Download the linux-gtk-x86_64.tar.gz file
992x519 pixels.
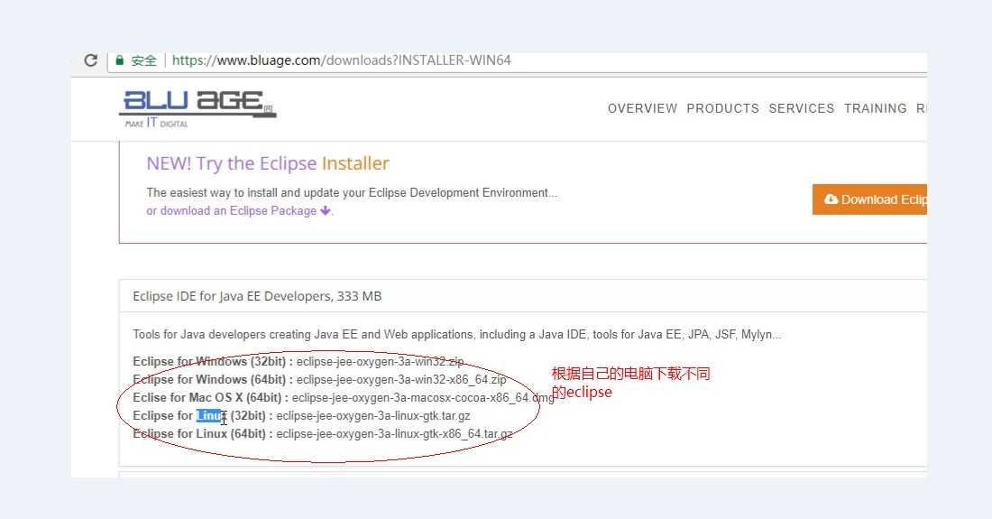click(394, 433)
